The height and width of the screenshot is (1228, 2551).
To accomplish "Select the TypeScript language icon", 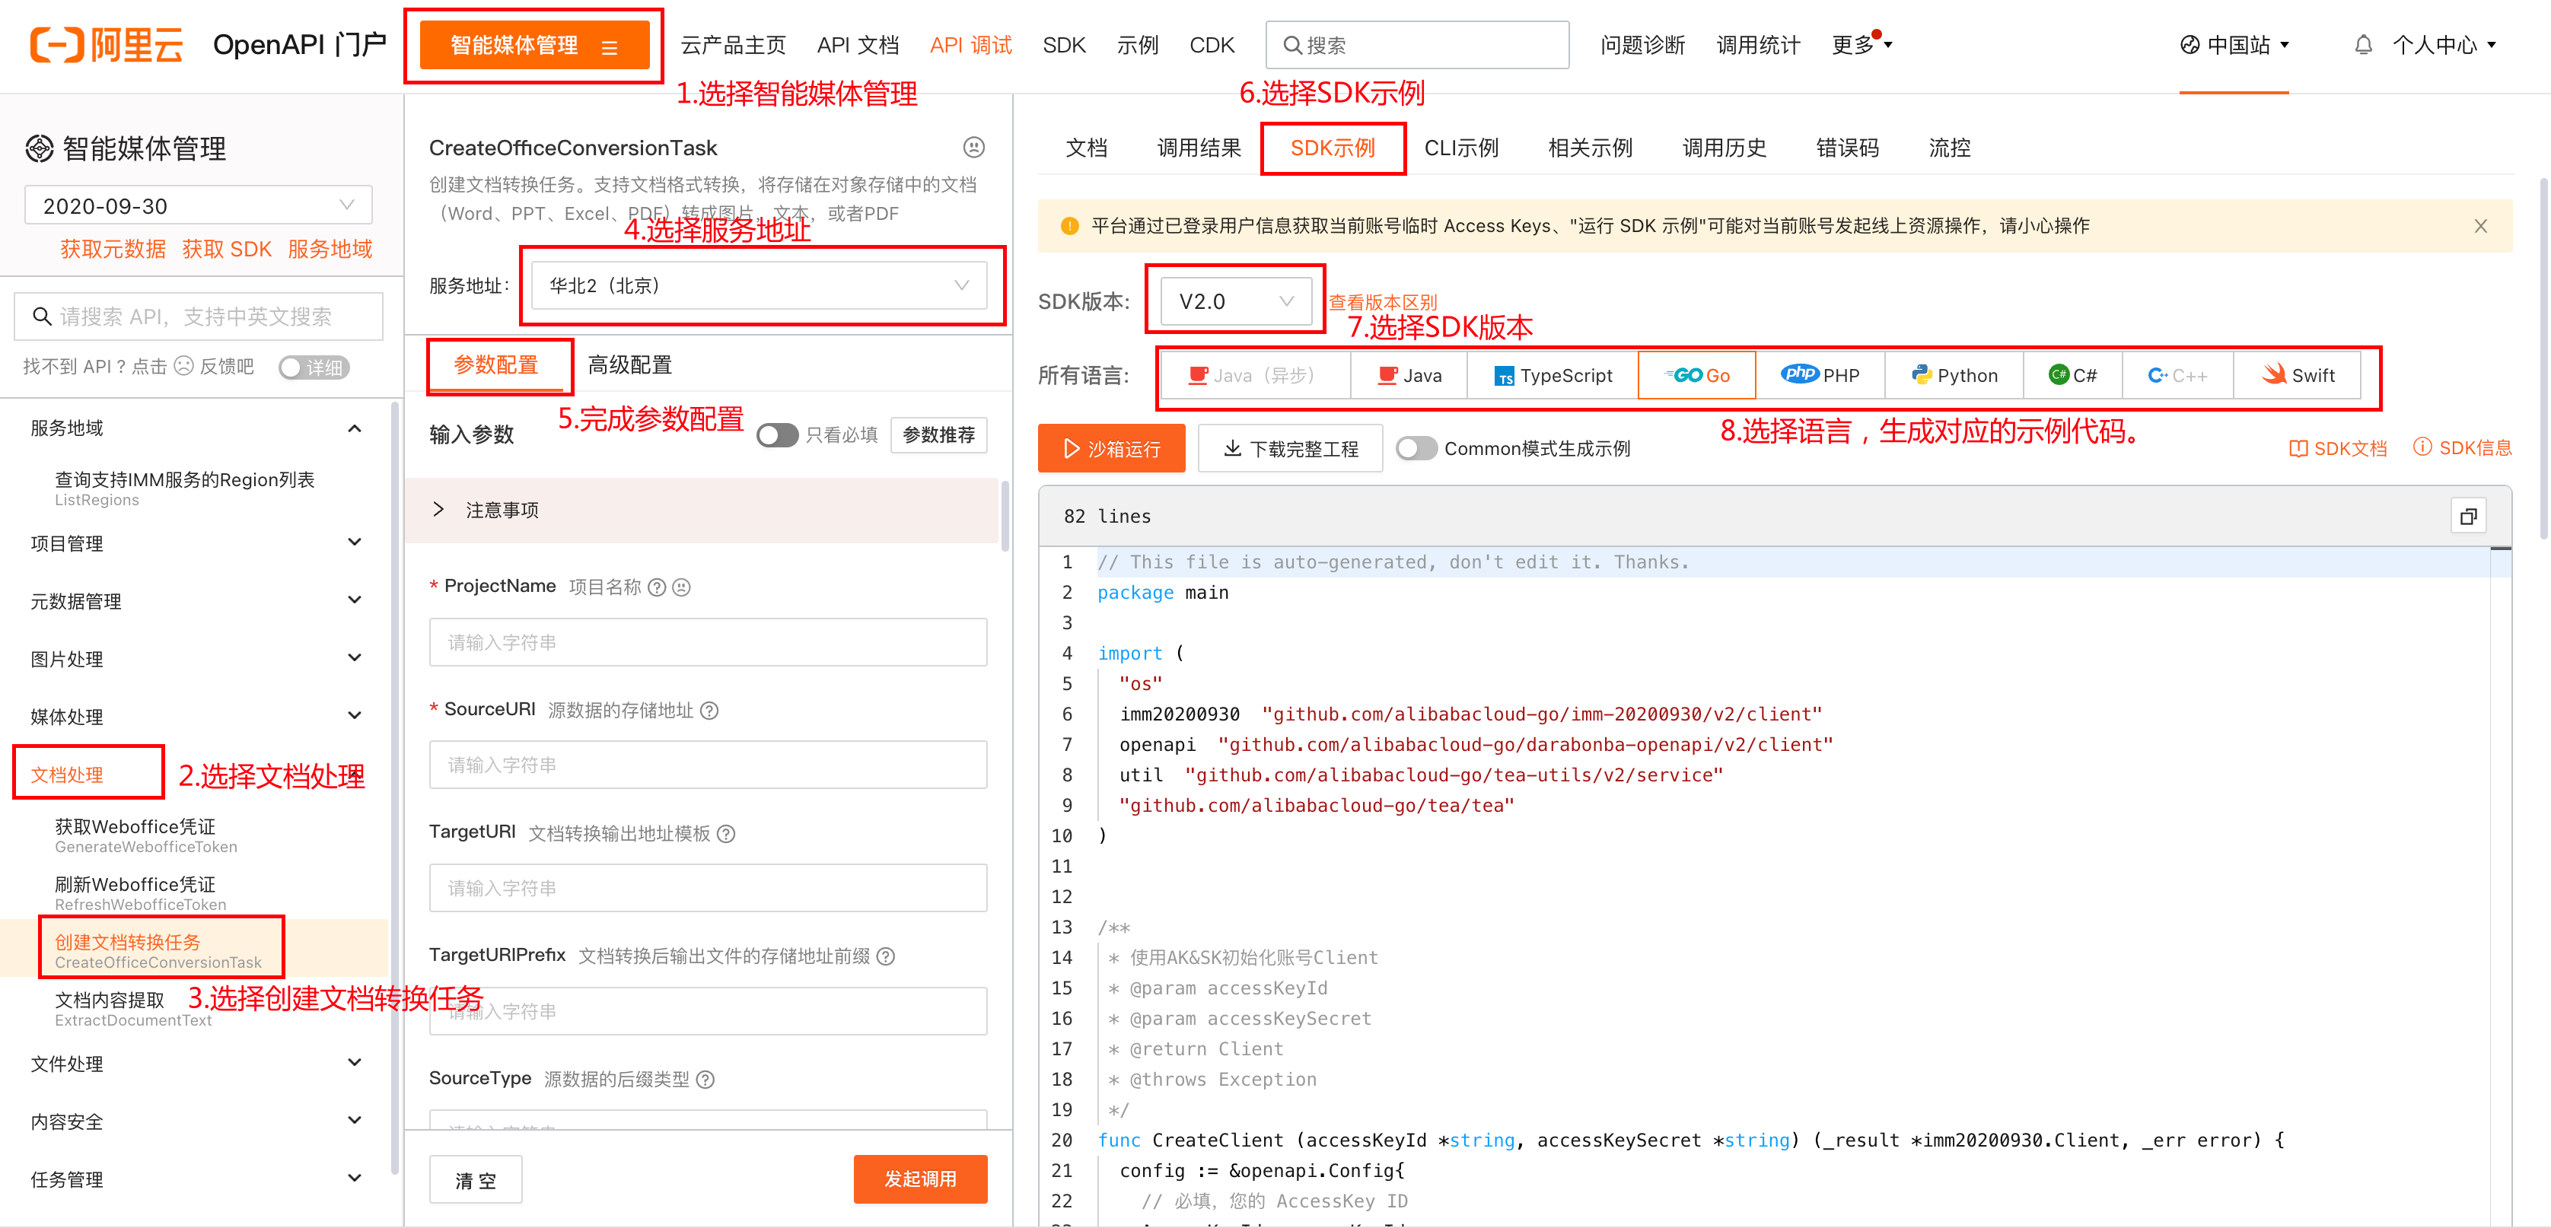I will click(1505, 375).
